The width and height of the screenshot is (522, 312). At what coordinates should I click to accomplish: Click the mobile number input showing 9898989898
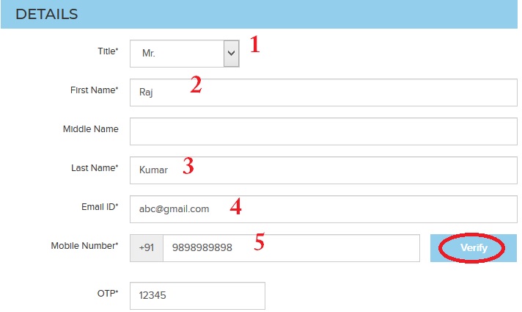tap(290, 248)
